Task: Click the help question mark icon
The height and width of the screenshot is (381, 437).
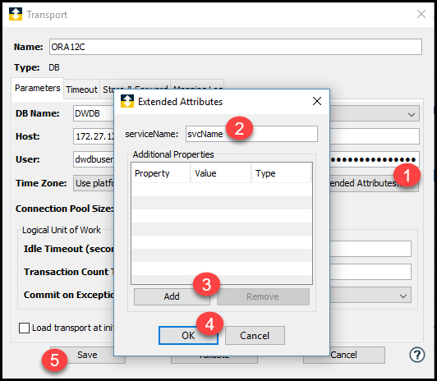Action: click(x=417, y=355)
